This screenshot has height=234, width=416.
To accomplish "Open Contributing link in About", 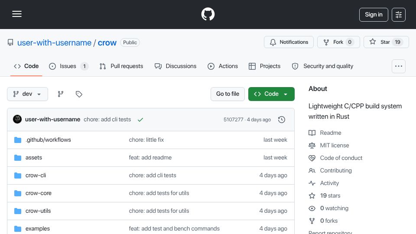I will [336, 171].
